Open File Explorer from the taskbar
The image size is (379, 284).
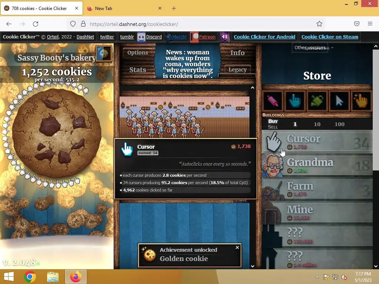(53, 277)
